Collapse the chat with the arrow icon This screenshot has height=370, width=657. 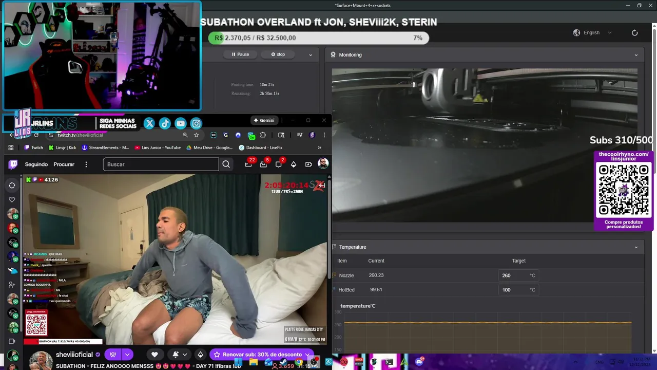tap(321, 185)
